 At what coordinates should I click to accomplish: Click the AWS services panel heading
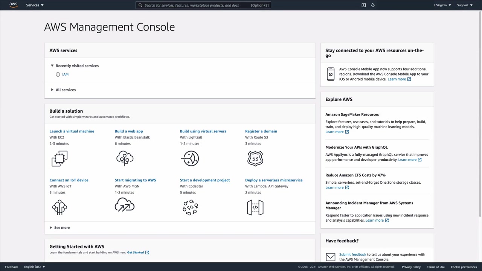coord(63,50)
